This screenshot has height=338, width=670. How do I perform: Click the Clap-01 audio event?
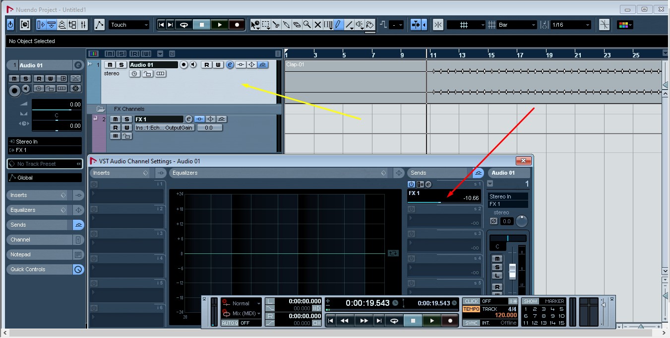click(x=473, y=82)
